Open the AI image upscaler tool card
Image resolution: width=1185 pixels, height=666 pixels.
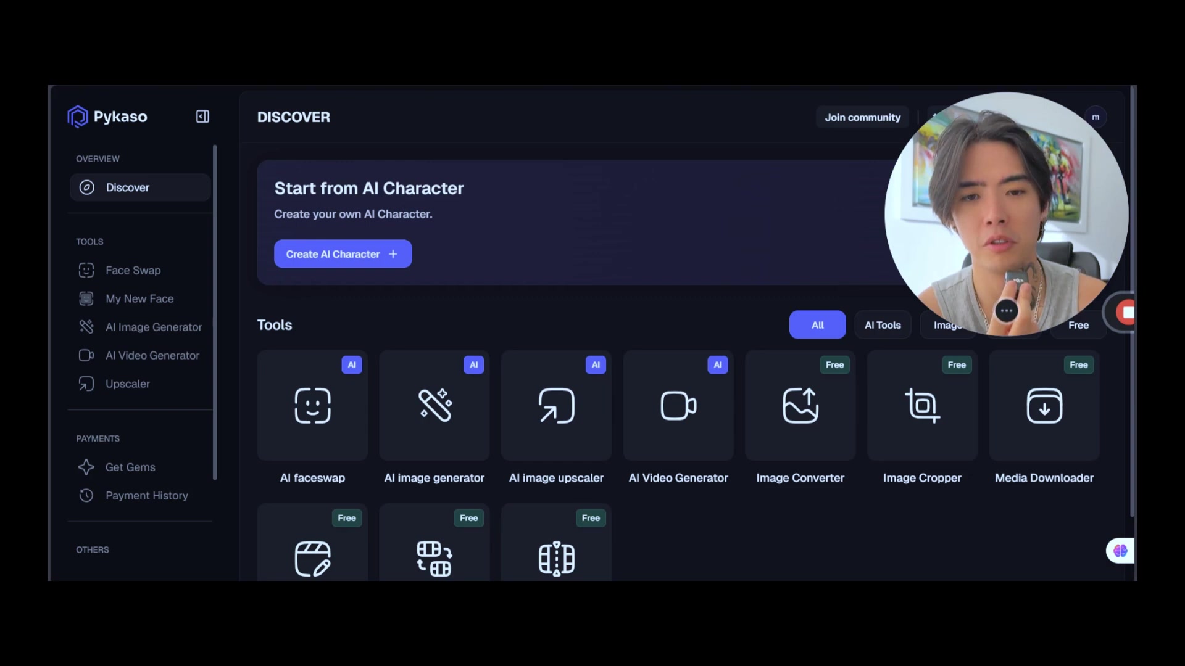556,406
